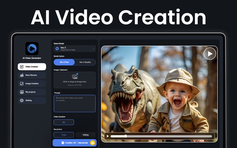237x148 pixels.
Task: Click the 'Supports JPG, PNG' text
Action: click(x=75, y=85)
